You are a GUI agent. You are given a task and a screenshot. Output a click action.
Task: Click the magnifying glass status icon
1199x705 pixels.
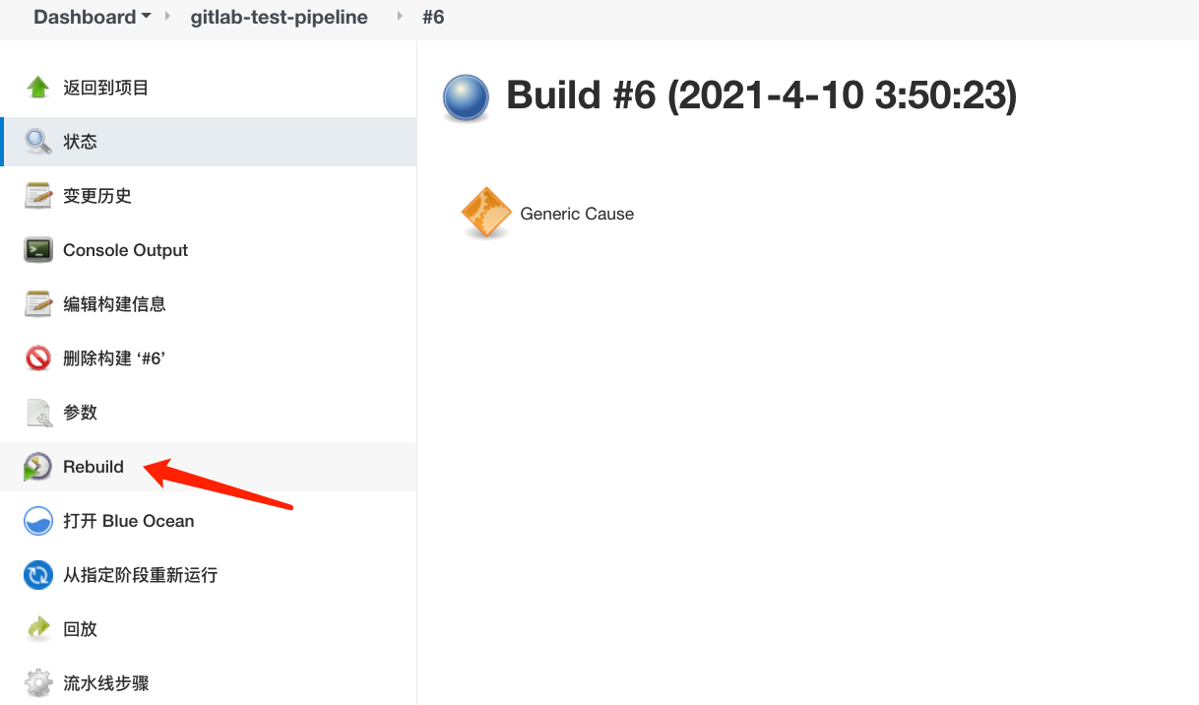[38, 142]
